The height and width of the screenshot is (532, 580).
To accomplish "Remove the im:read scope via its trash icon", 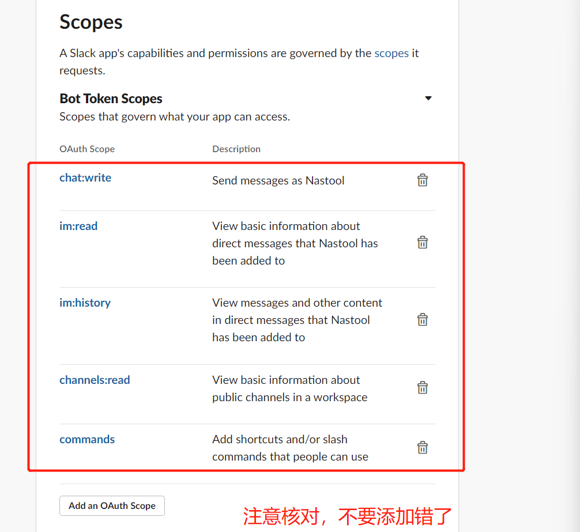I will pyautogui.click(x=423, y=243).
